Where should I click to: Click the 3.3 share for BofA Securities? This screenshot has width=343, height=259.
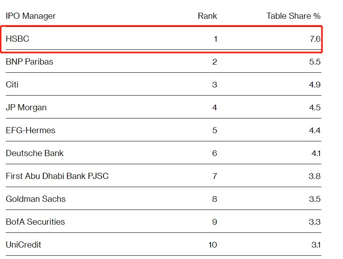tap(315, 222)
